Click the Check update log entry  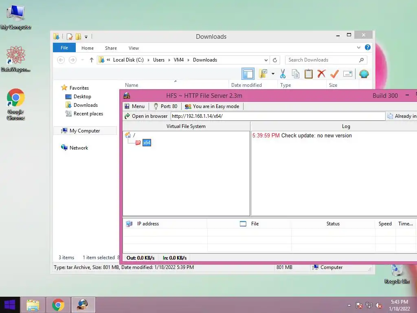302,135
